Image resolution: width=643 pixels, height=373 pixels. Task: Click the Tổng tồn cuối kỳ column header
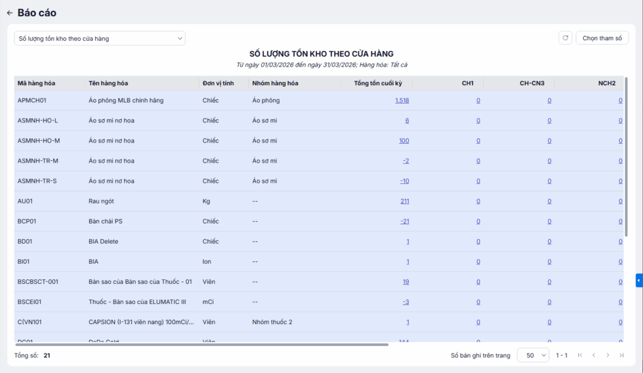pyautogui.click(x=377, y=84)
